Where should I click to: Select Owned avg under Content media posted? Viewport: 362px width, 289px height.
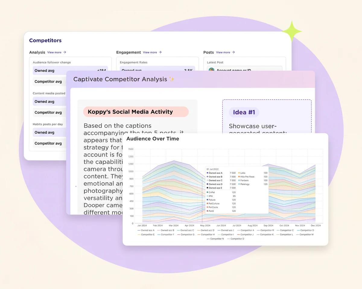[x=49, y=101]
